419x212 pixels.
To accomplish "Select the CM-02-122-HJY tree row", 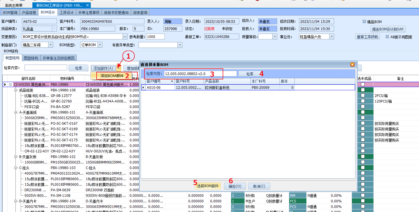I will (36, 151).
